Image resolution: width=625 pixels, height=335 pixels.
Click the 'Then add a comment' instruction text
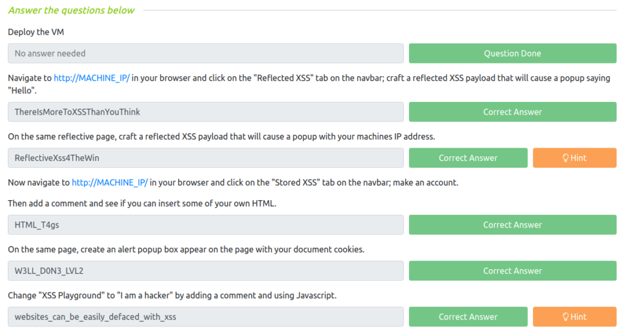(x=142, y=203)
